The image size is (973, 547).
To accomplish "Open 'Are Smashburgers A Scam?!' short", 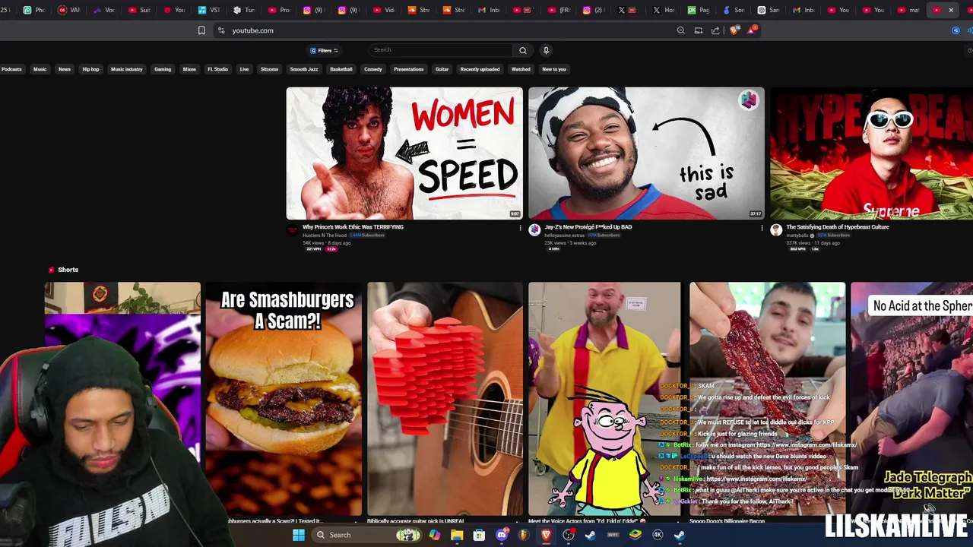I will (x=284, y=399).
